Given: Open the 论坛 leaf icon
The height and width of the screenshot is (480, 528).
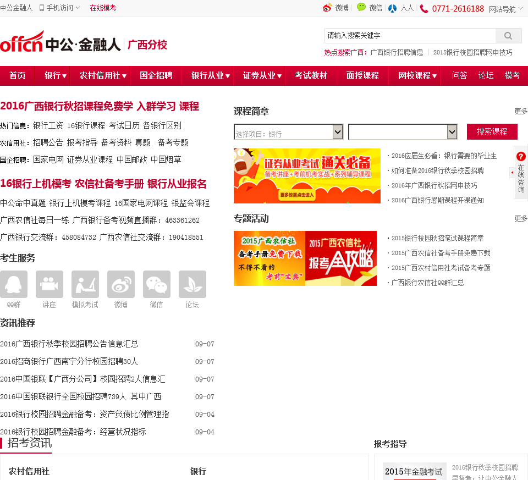Looking at the screenshot, I should click(x=193, y=284).
